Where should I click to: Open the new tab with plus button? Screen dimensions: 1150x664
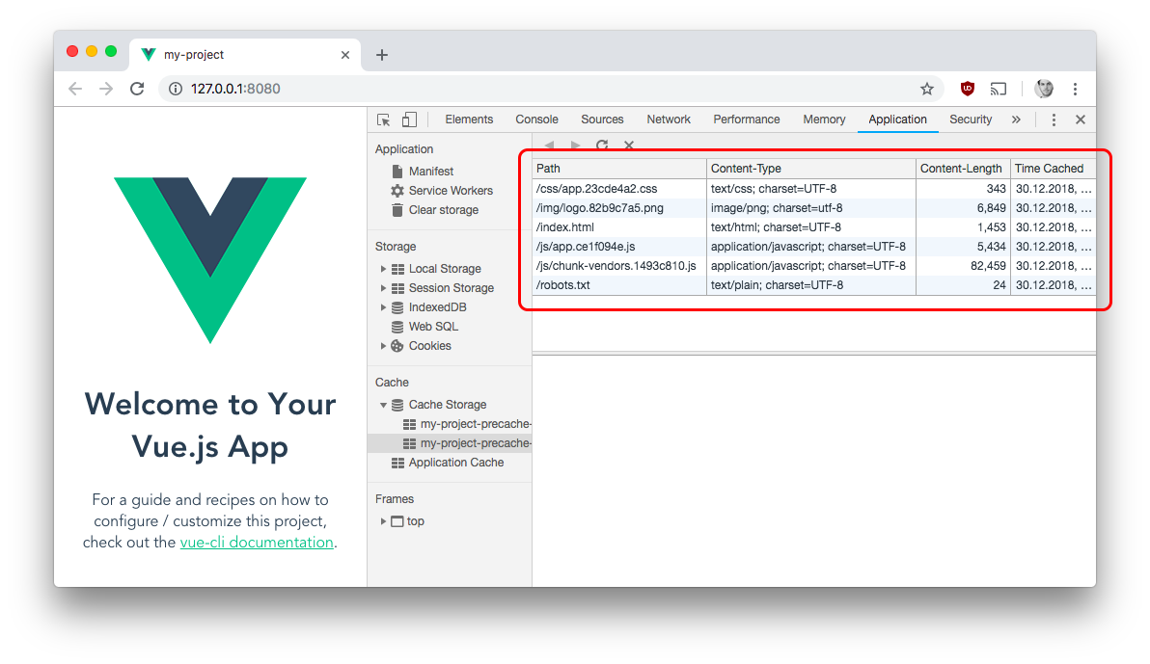[382, 55]
